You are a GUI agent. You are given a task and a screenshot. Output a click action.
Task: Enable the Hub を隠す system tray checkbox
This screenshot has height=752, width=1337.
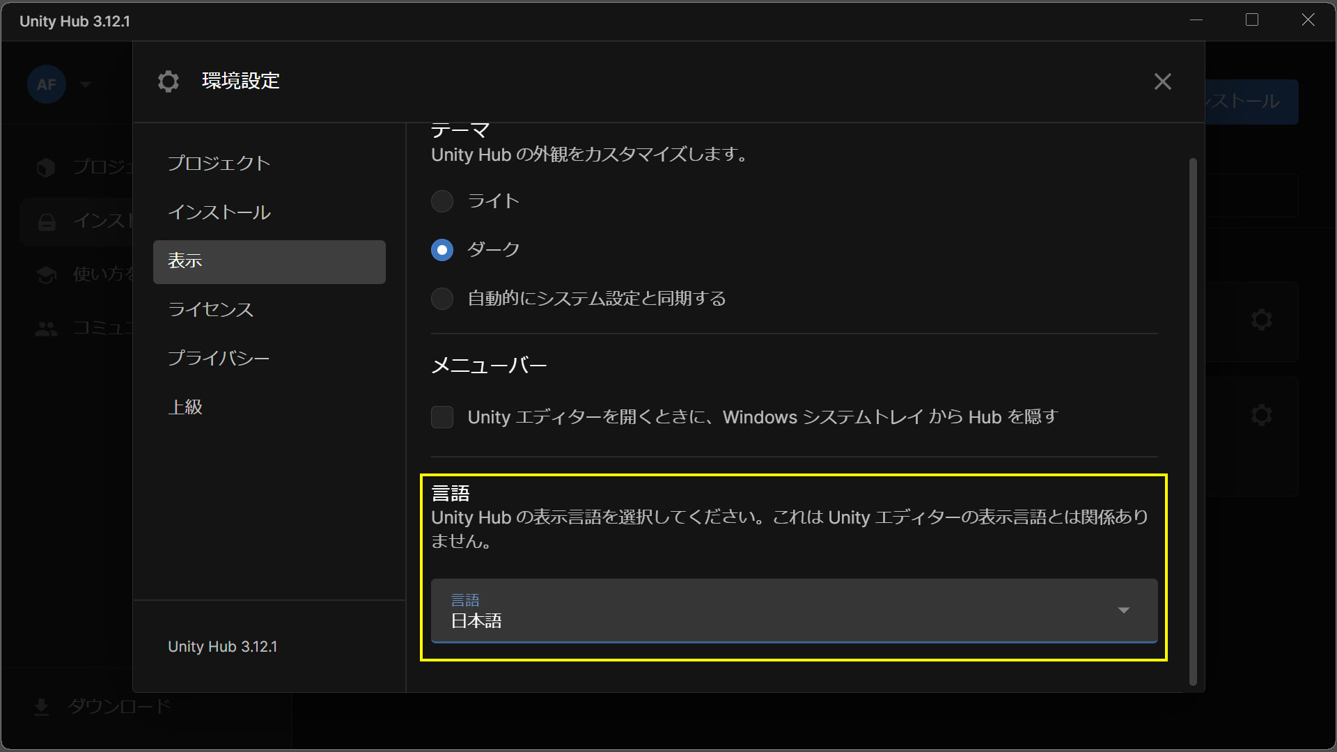tap(442, 417)
